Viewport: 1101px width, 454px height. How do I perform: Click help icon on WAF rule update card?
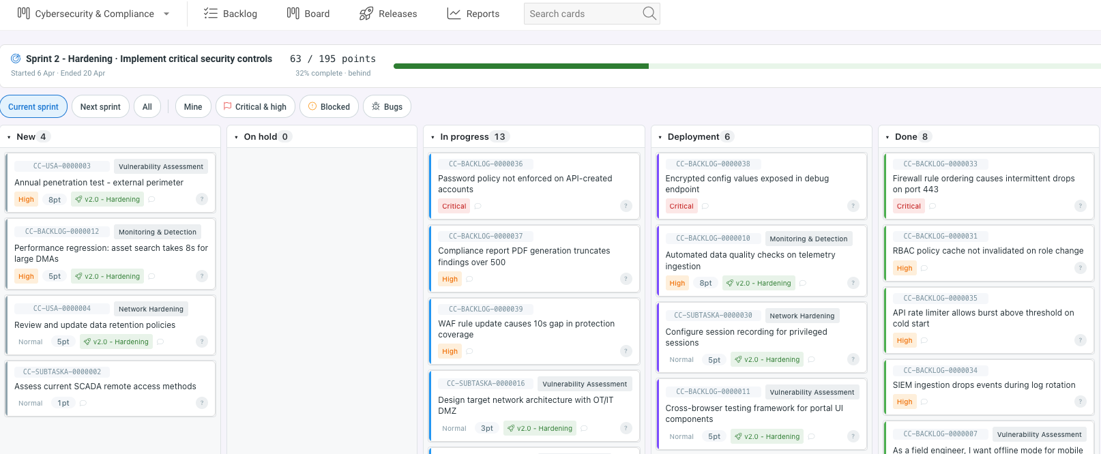click(x=626, y=351)
